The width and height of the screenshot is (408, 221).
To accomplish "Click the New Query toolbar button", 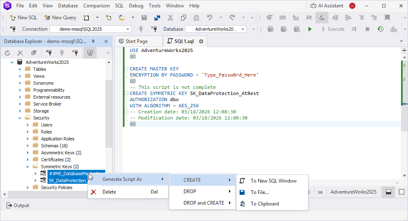I will [x=60, y=18].
